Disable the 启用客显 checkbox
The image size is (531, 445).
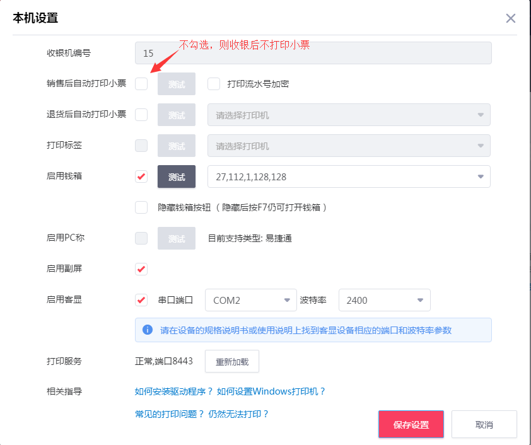(x=141, y=300)
